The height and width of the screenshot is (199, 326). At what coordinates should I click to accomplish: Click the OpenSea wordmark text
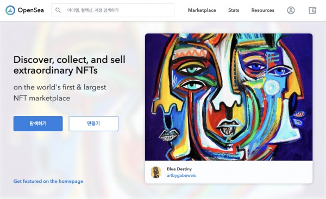(x=31, y=10)
